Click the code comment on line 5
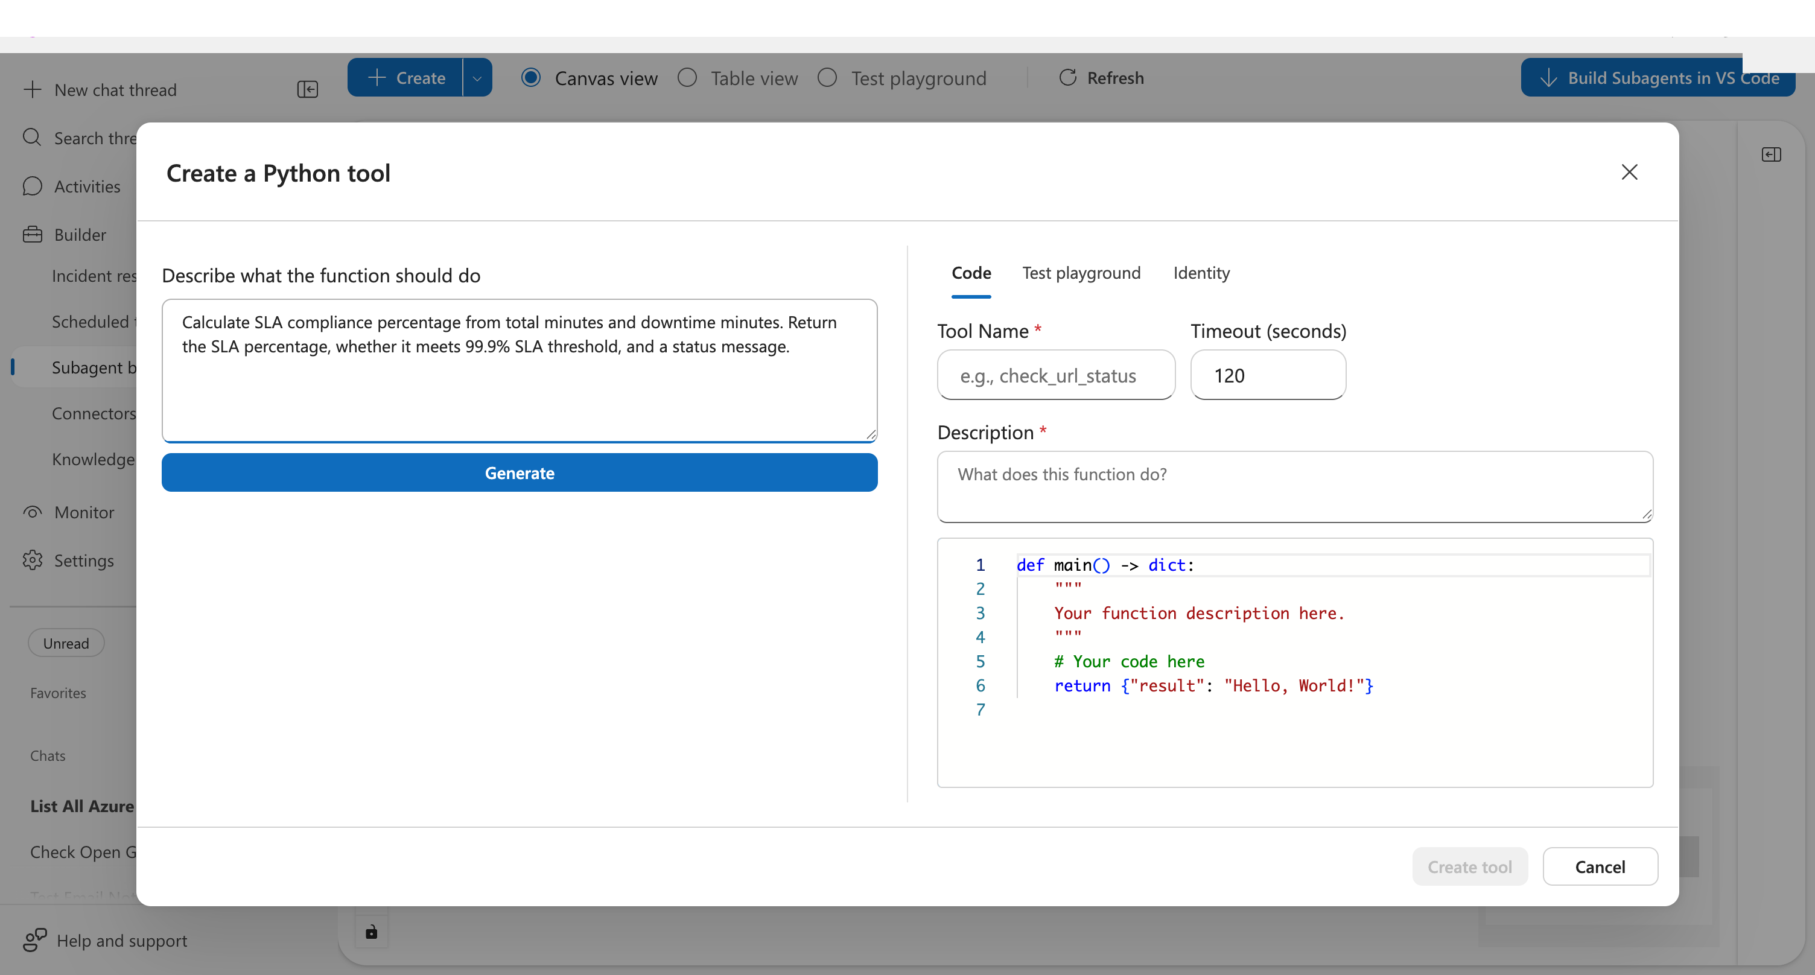This screenshot has height=975, width=1815. pos(1130,661)
